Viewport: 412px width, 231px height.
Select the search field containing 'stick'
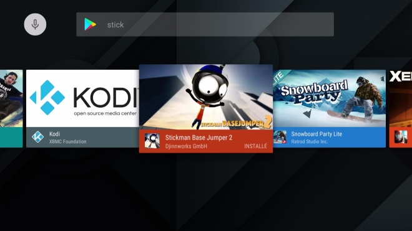205,24
